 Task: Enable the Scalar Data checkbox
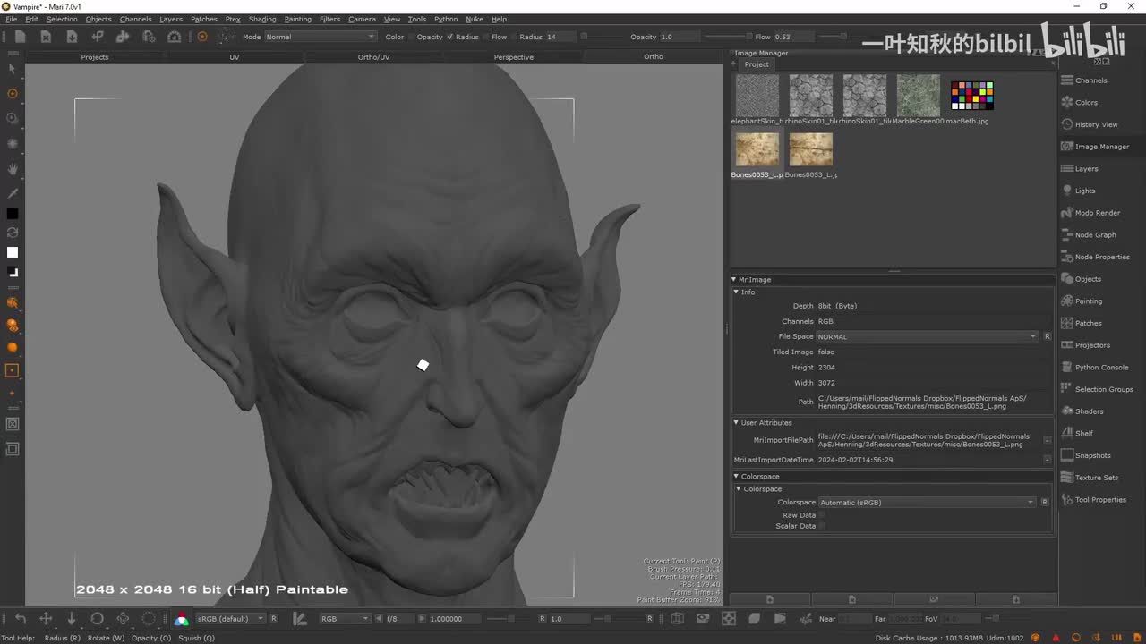pyautogui.click(x=822, y=526)
